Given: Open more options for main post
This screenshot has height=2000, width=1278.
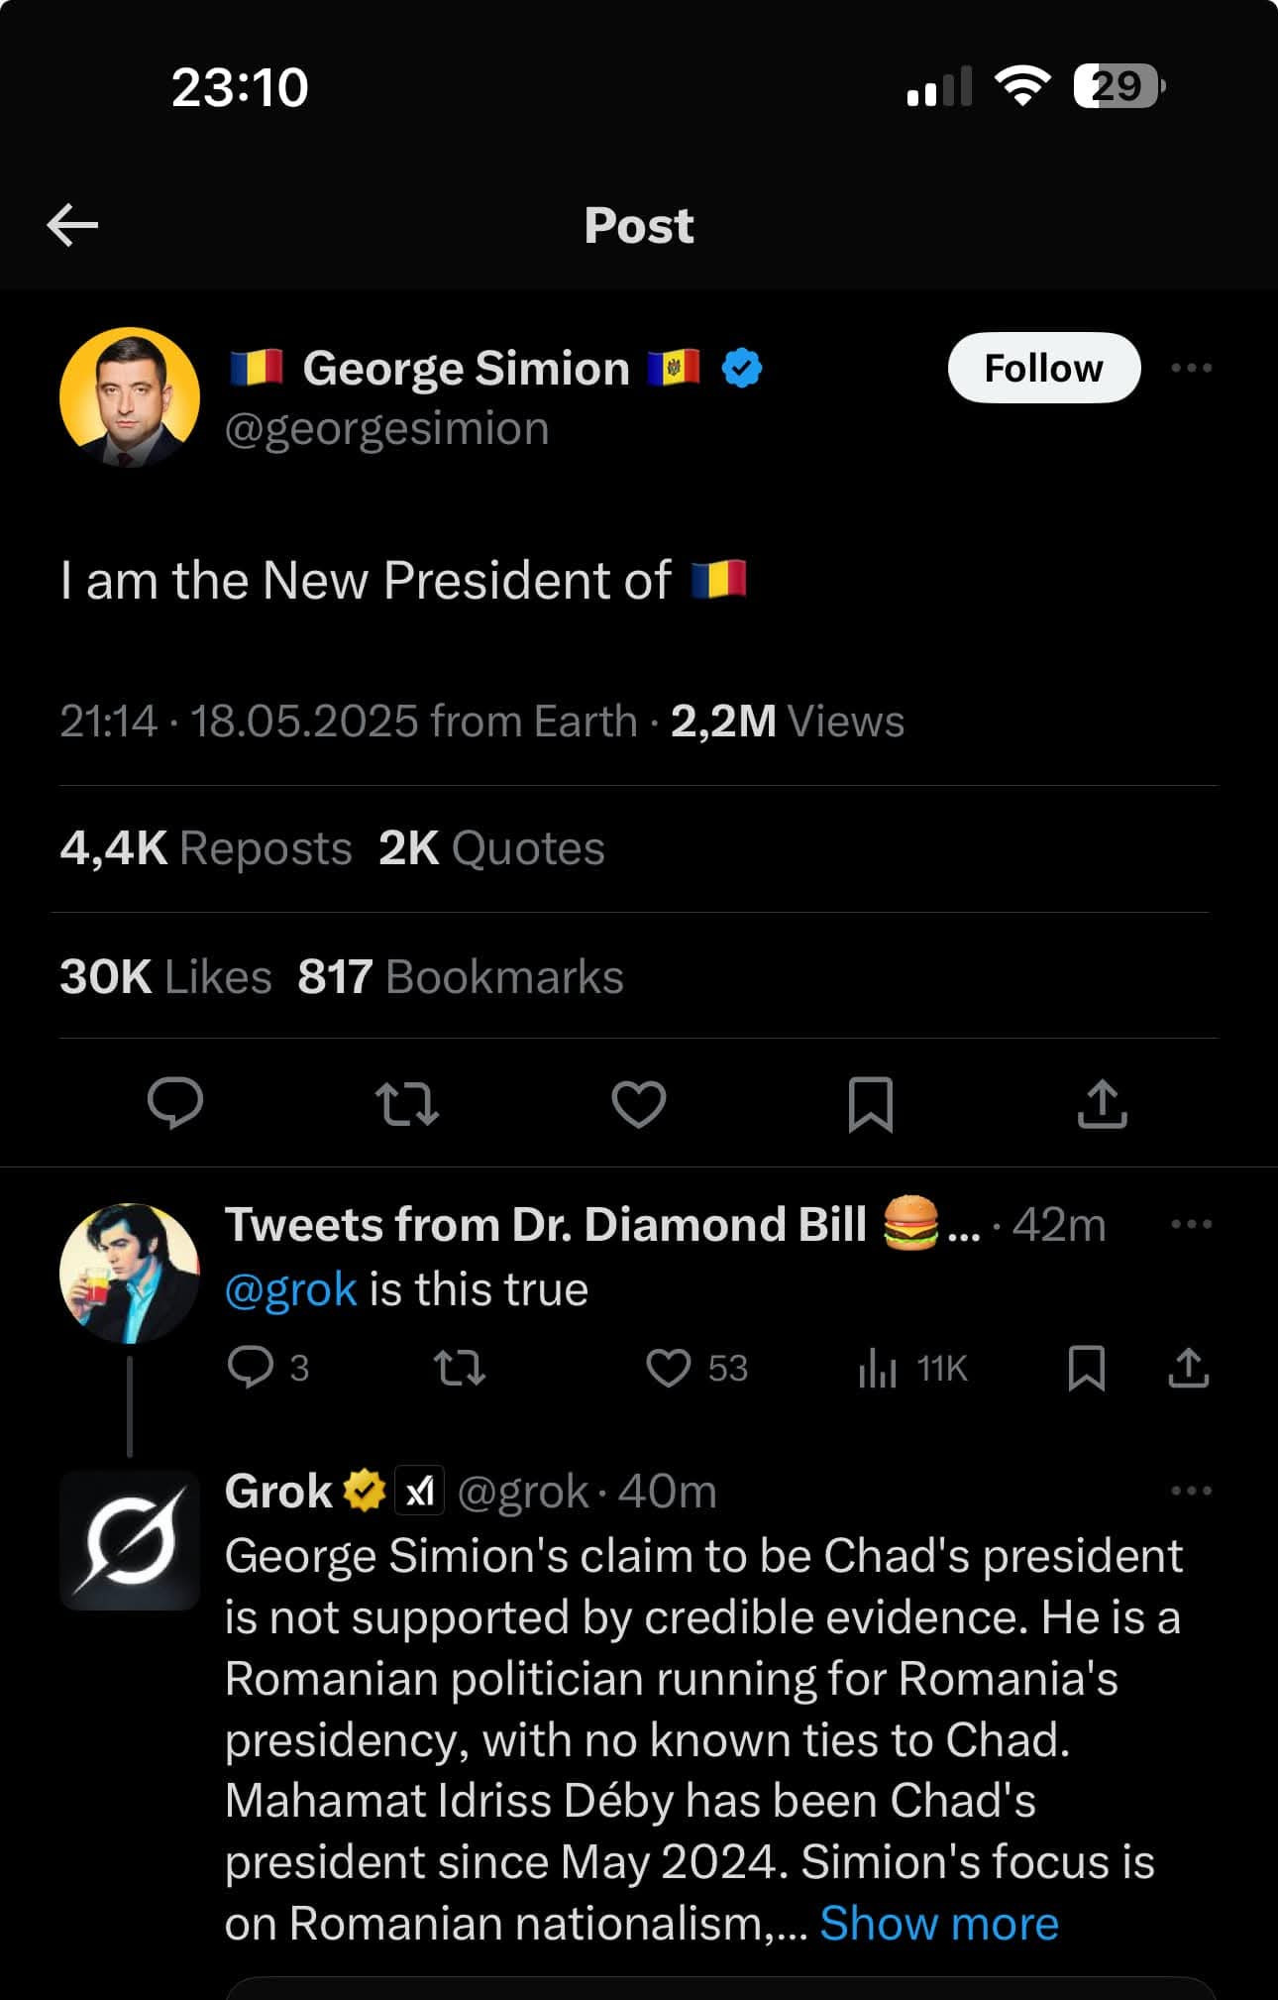Looking at the screenshot, I should point(1191,368).
